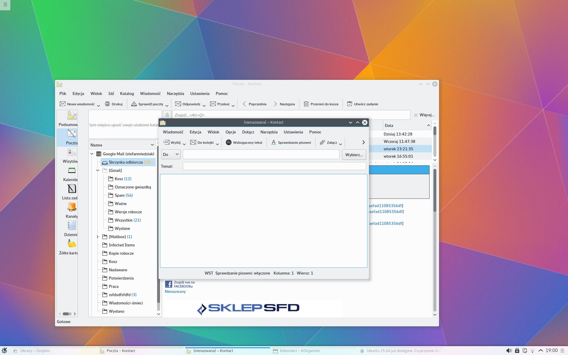Toggle the quick search lock button

tap(167, 115)
